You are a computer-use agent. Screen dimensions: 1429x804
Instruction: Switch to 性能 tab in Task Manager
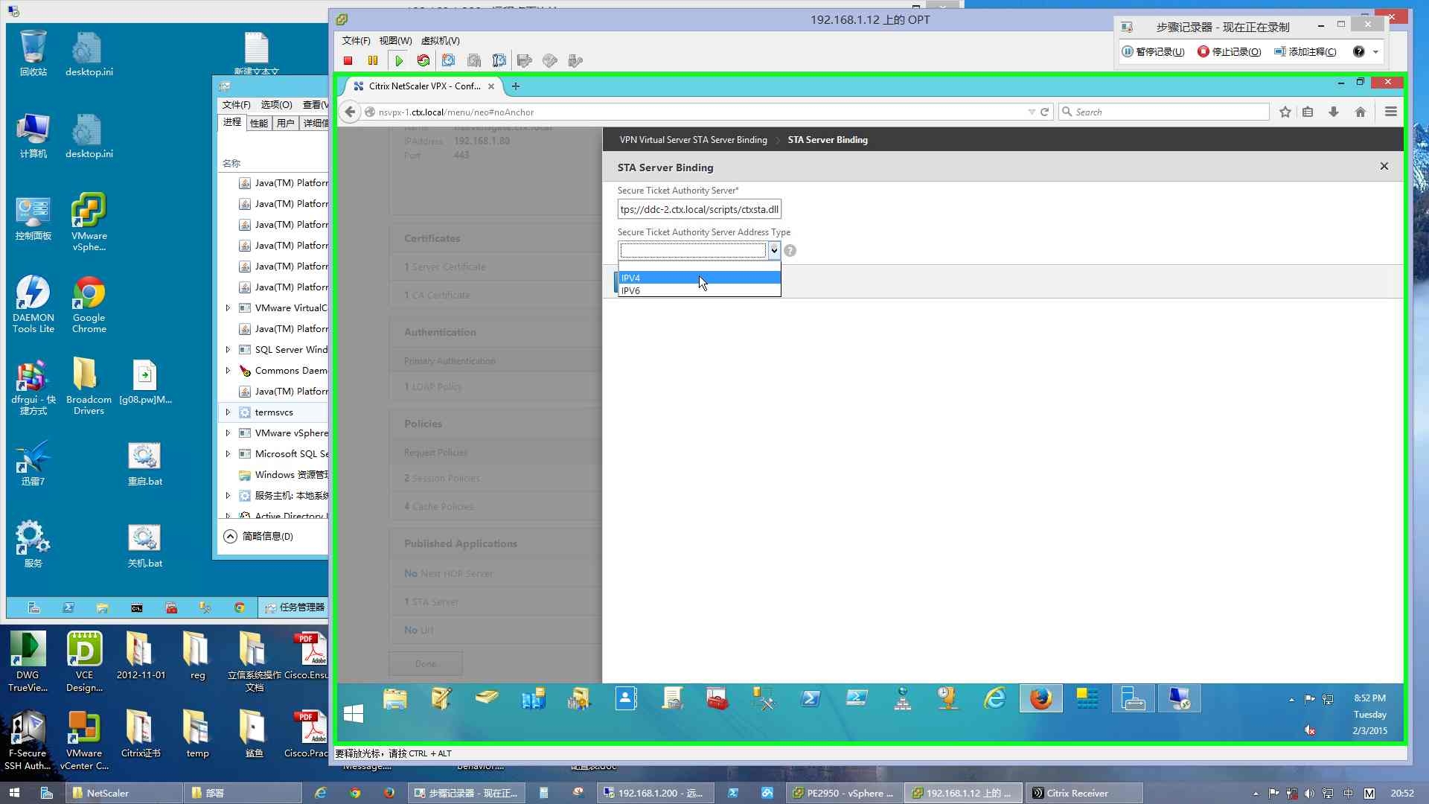coord(259,123)
